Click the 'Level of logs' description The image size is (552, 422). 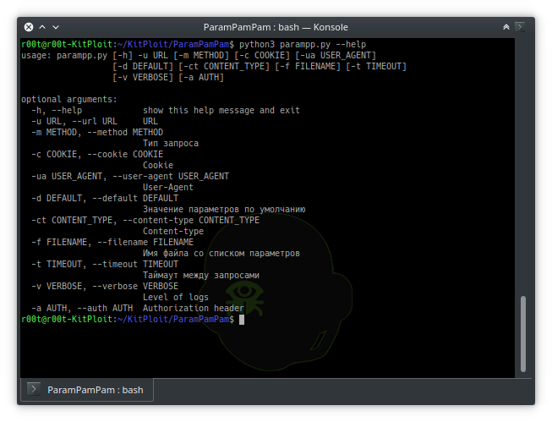point(176,298)
